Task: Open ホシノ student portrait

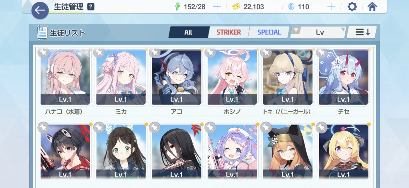Action: click(x=232, y=77)
